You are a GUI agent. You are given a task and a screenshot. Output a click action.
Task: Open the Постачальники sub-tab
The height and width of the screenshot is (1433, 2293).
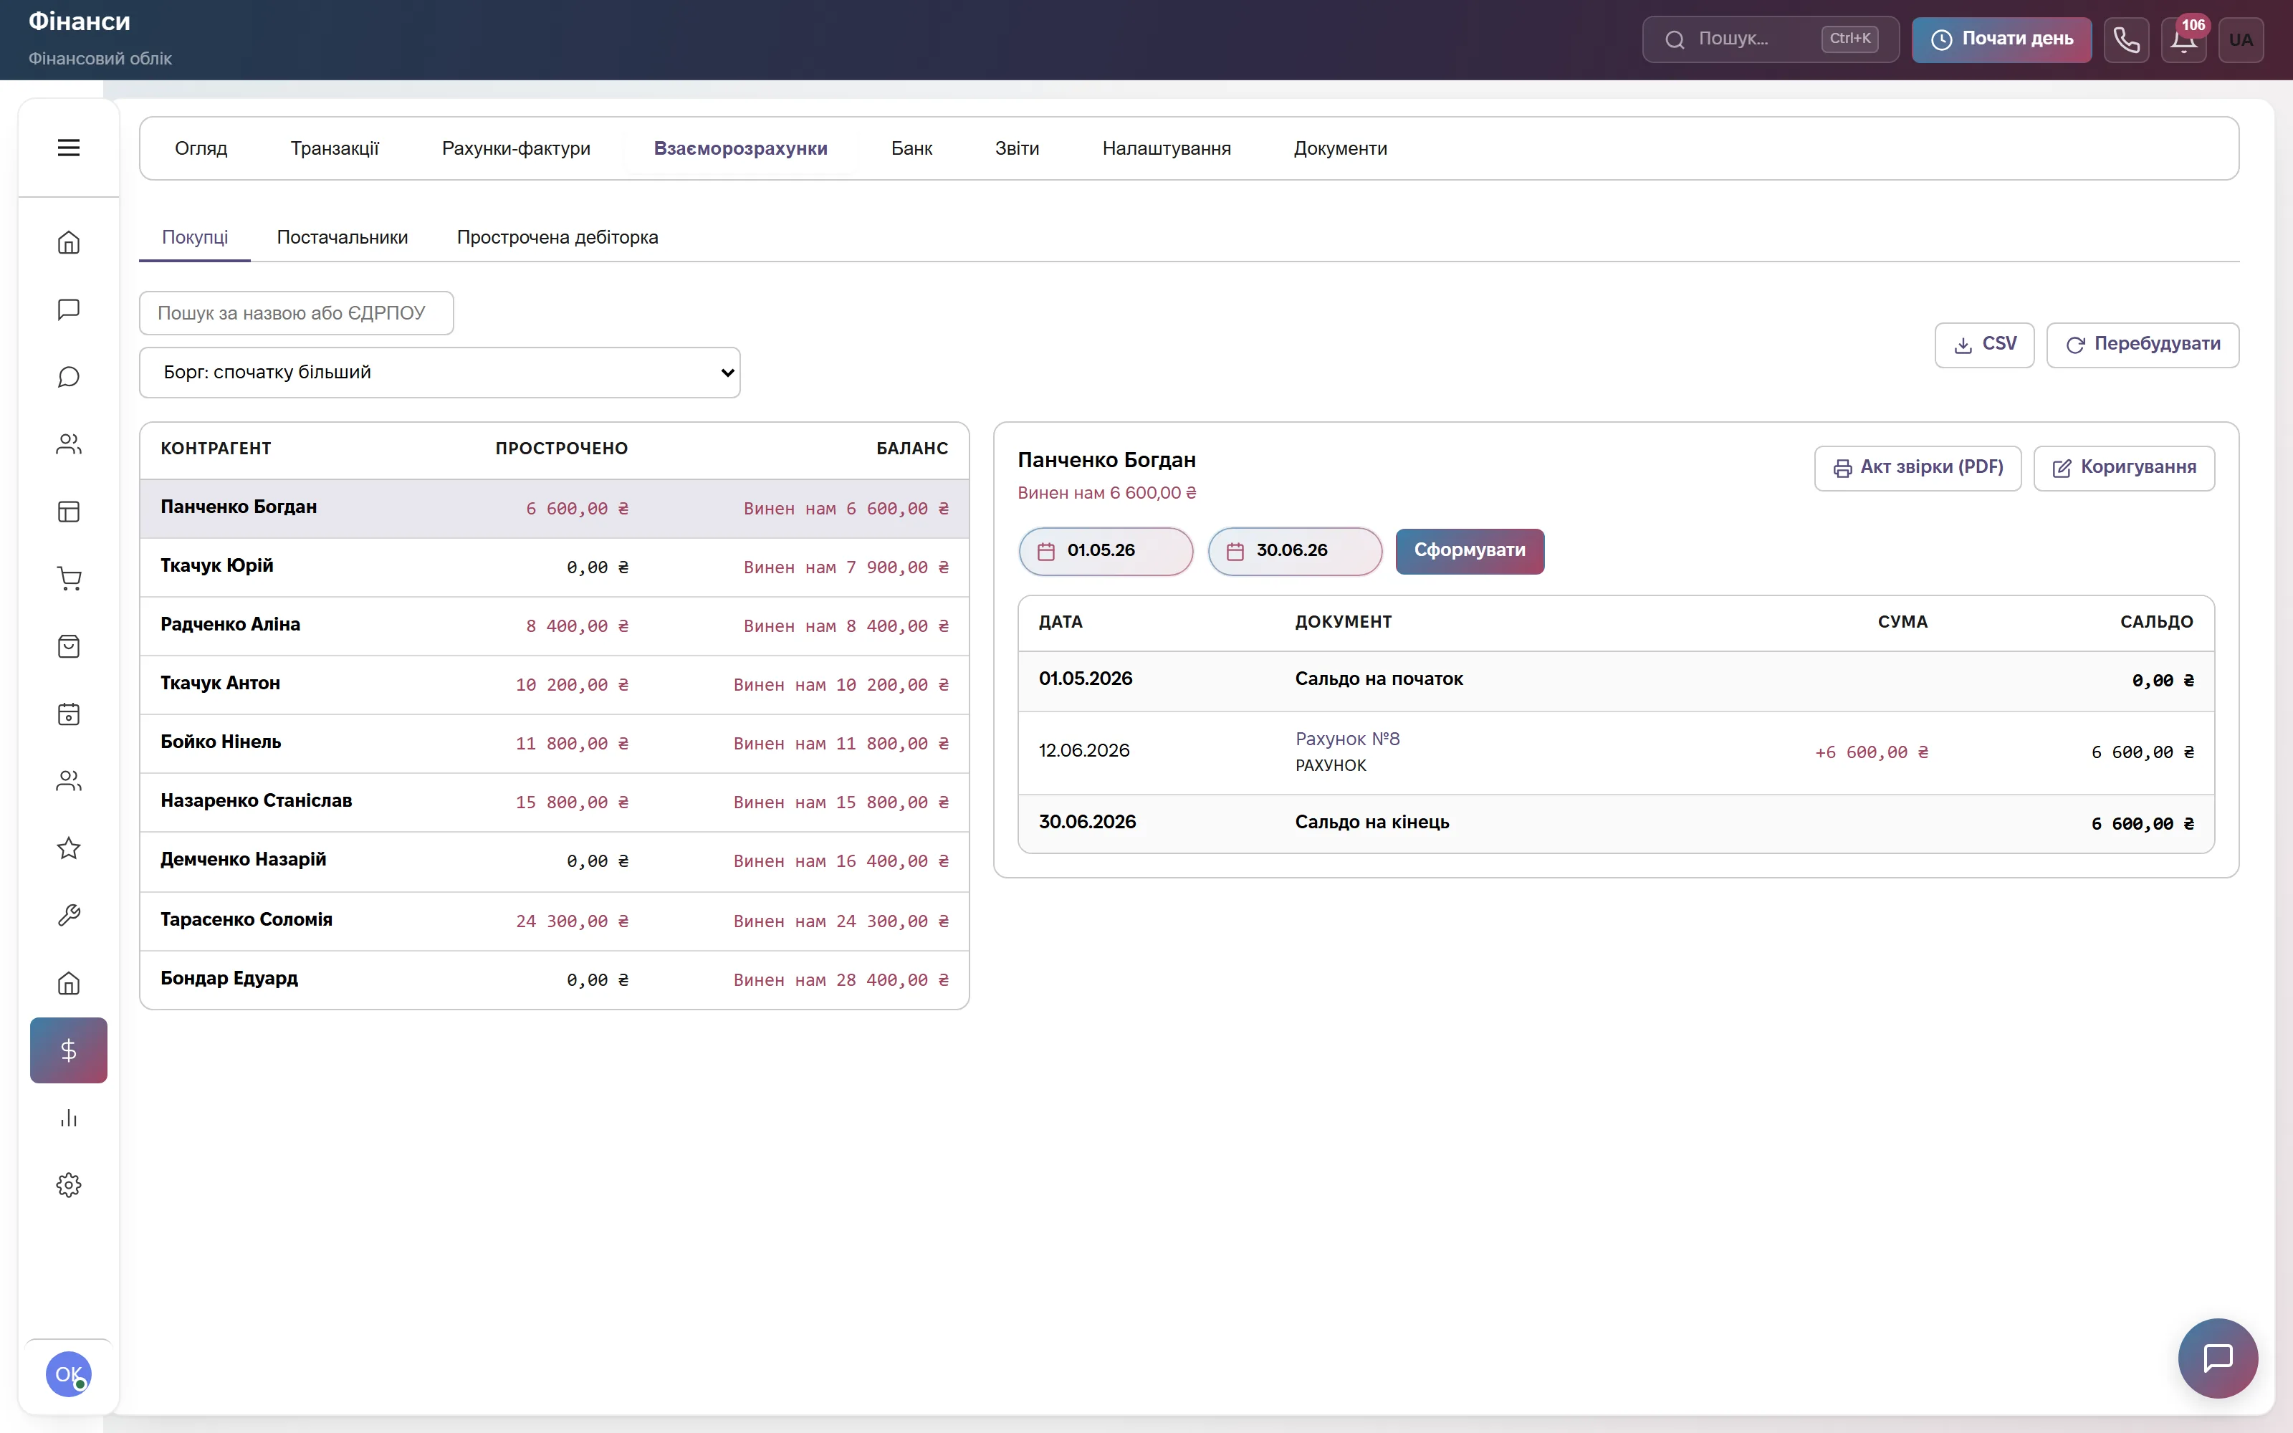point(342,237)
